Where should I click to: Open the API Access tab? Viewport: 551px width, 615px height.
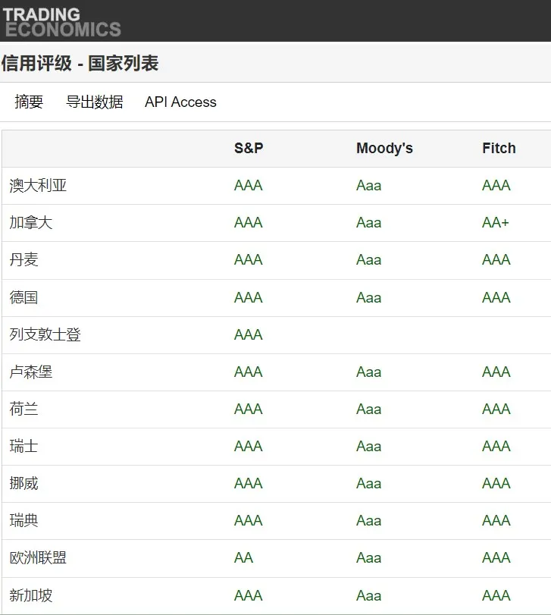click(x=180, y=102)
